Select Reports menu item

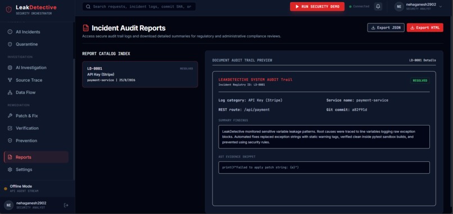(x=36, y=157)
